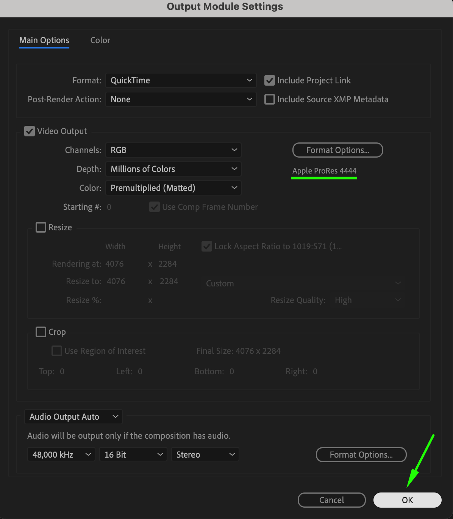
Task: Toggle the Include Project Link checkbox
Action: pos(270,80)
